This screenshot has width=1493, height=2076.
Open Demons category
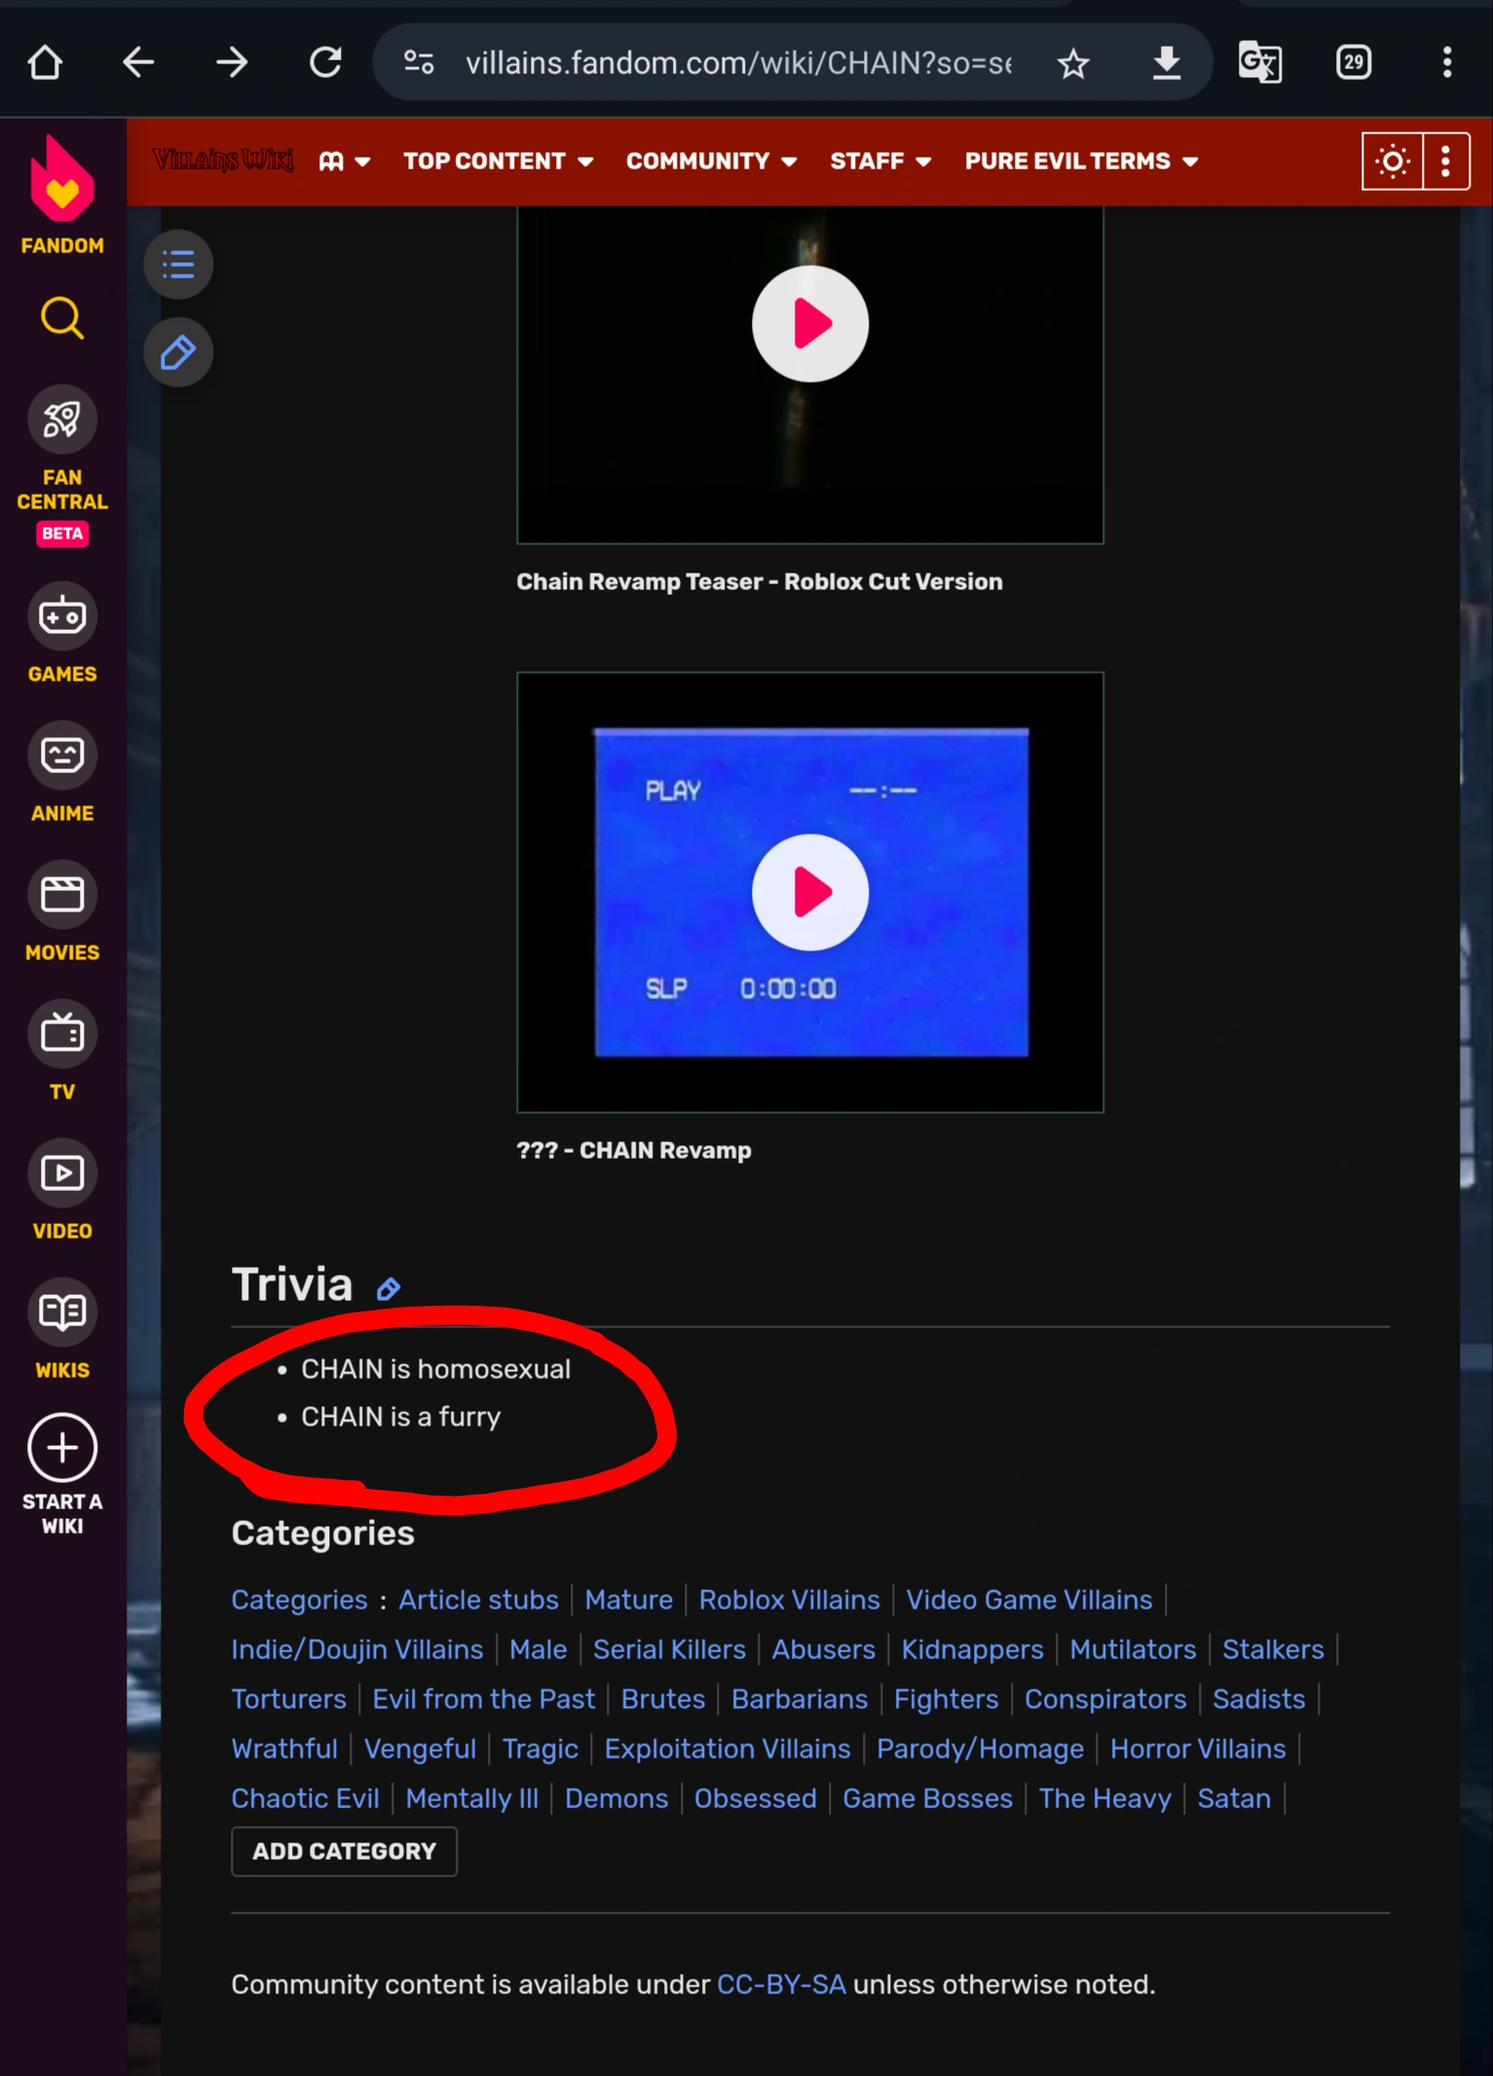(x=616, y=1798)
